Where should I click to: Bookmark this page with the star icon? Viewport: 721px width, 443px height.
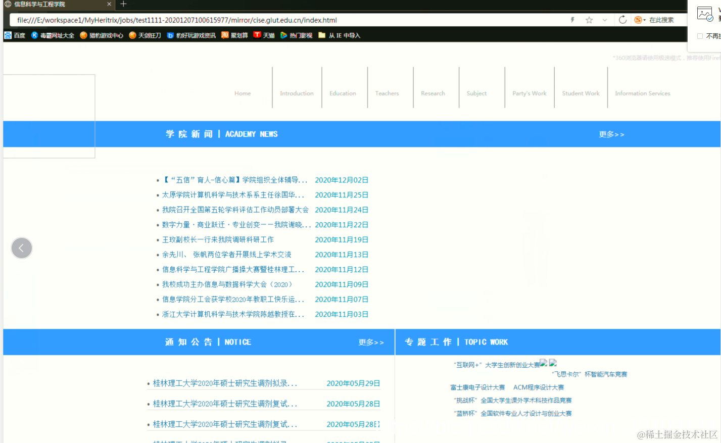pyautogui.click(x=589, y=20)
